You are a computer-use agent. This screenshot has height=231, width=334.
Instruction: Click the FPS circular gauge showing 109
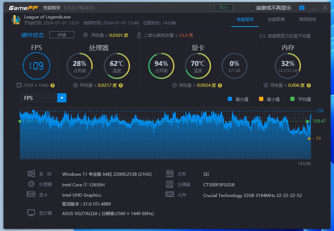point(37,66)
